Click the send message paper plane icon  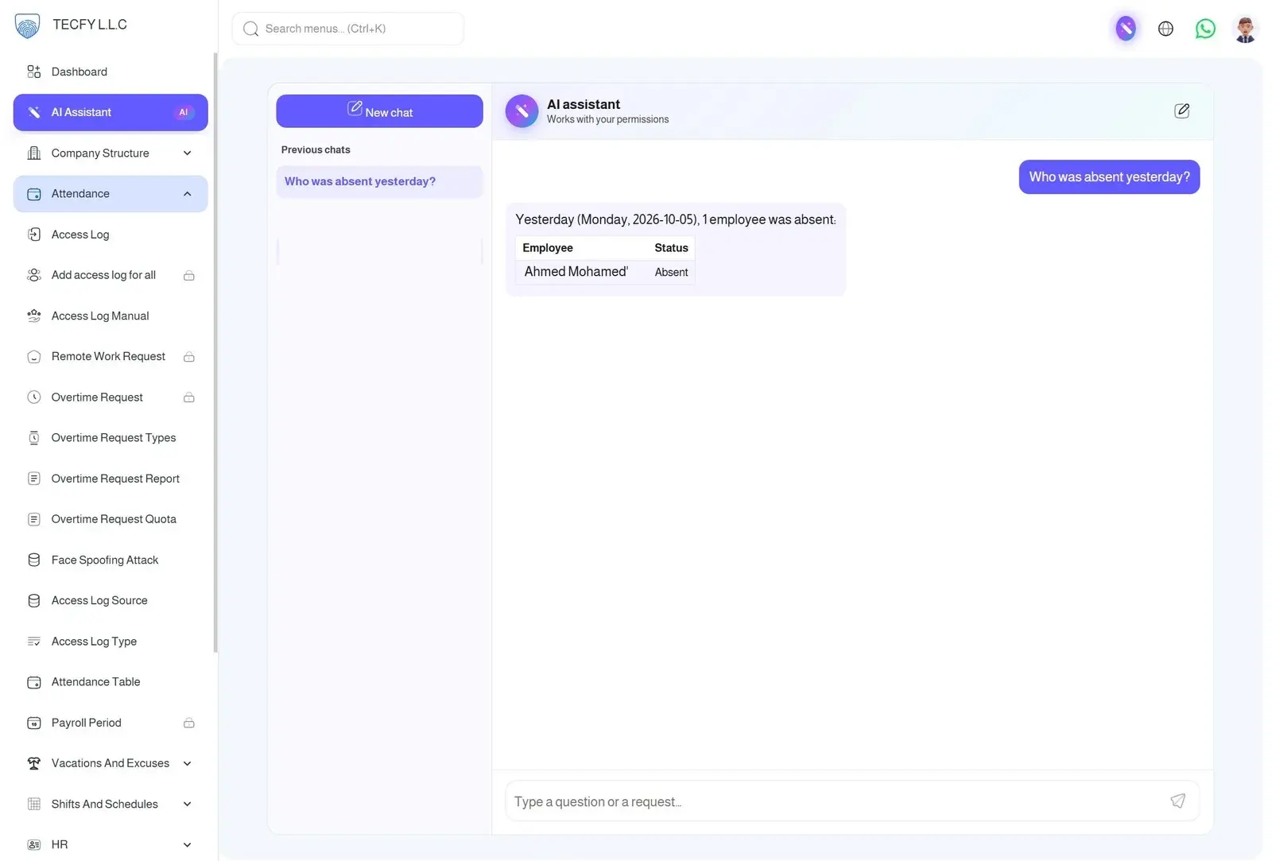click(1178, 801)
